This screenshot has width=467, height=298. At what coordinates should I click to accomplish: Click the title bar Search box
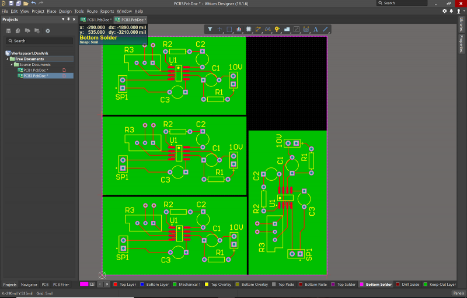point(402,3)
